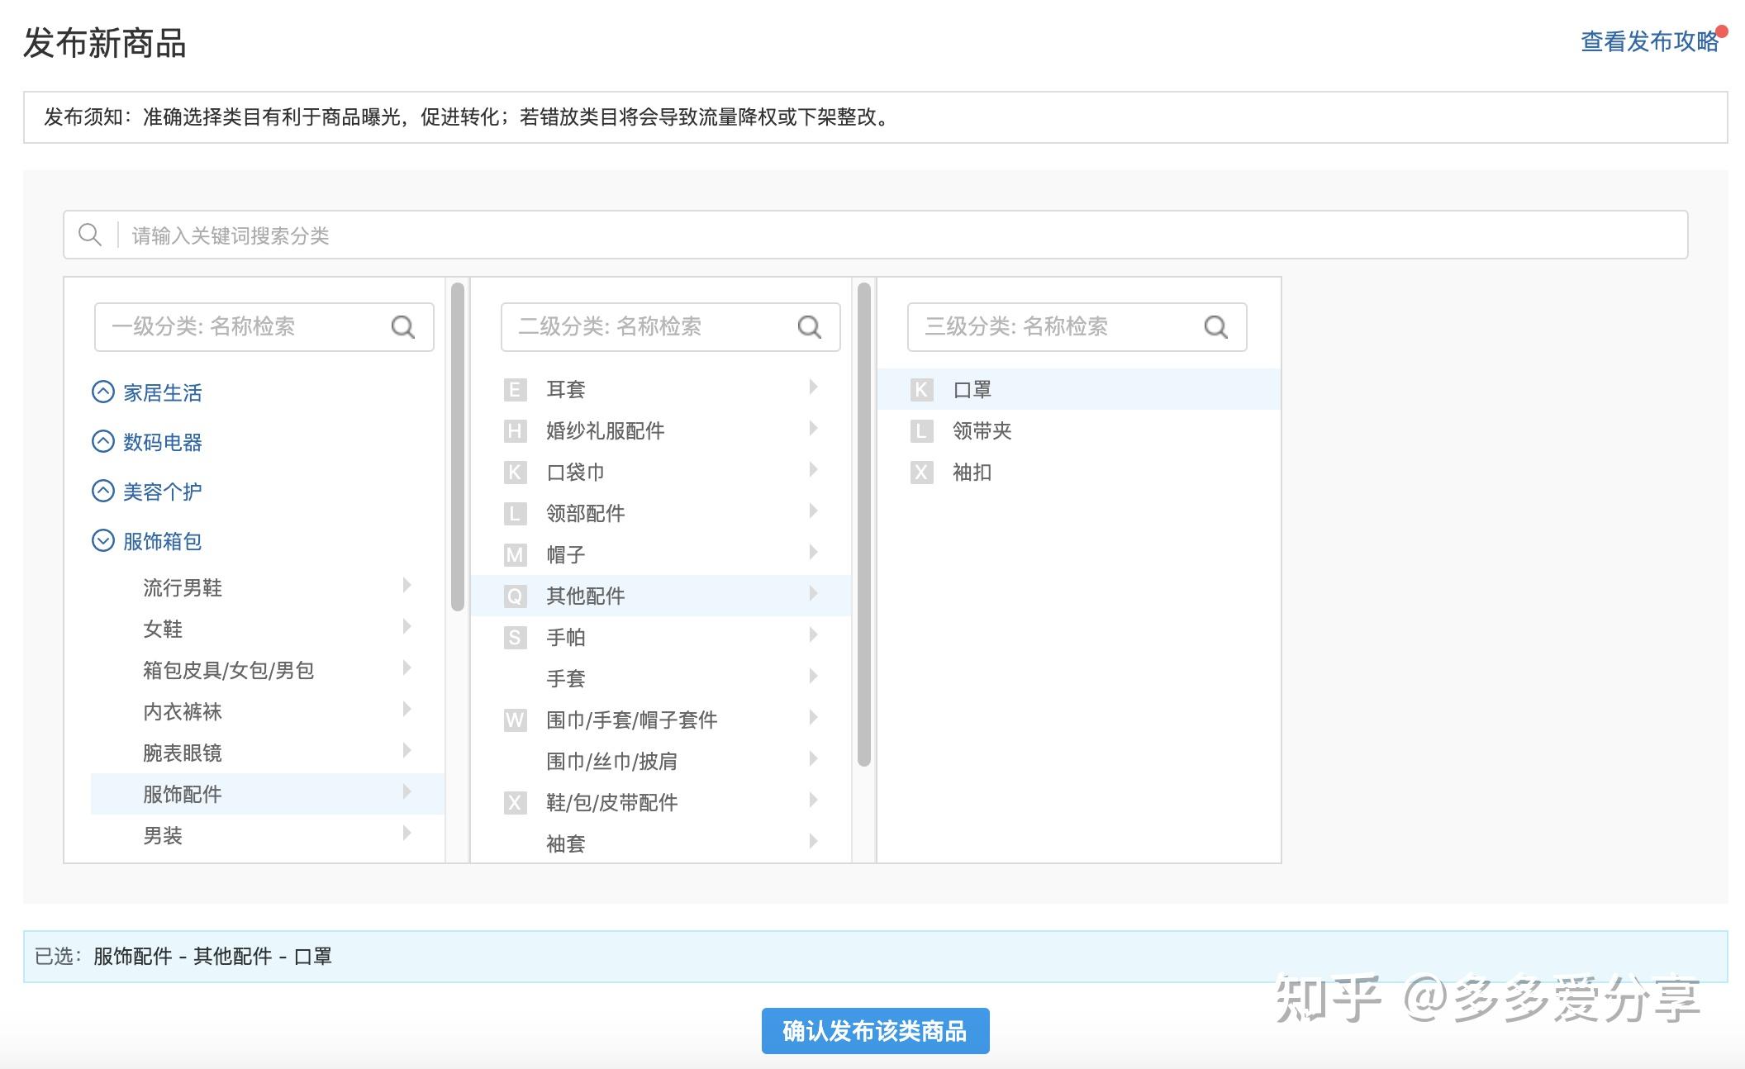
Task: Select 服饰配件 in first-level list
Action: (x=268, y=794)
